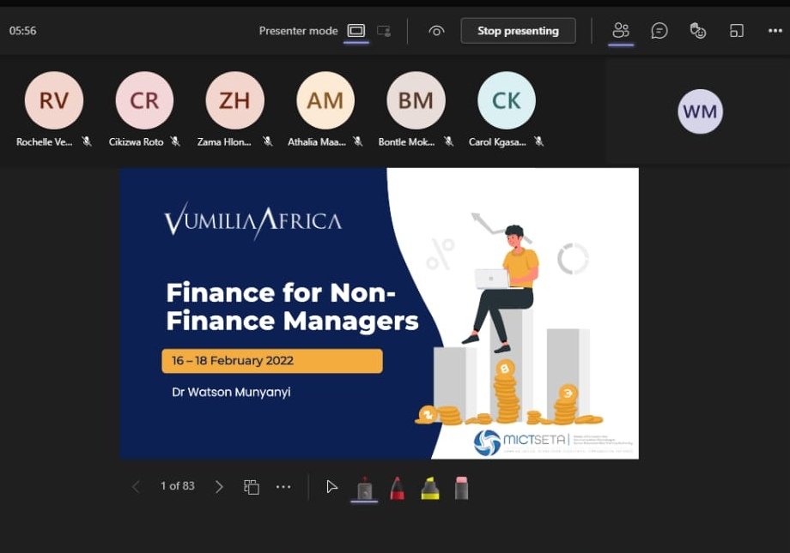This screenshot has height=553, width=790.
Task: Click the Carol Kgasa... name label
Action: pos(497,142)
